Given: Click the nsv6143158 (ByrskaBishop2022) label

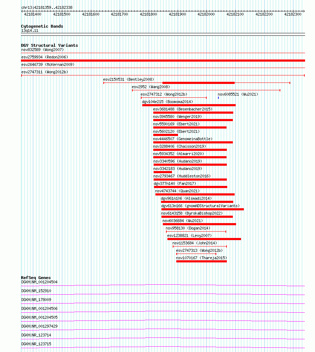Looking at the screenshot, I should coord(192,213).
